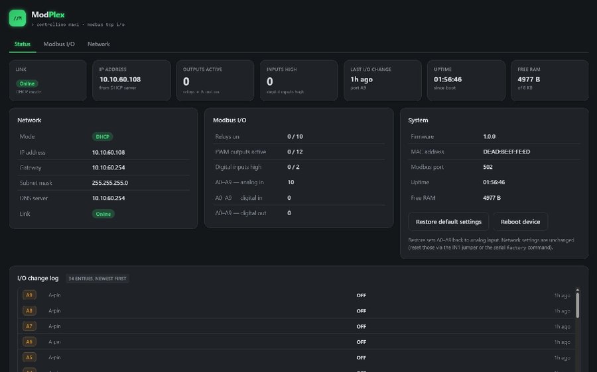Click the ModPlex green logo icon
This screenshot has height=372, width=597.
[17, 19]
